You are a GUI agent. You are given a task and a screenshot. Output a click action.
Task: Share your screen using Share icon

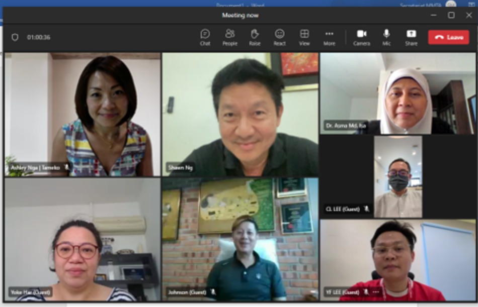point(411,37)
